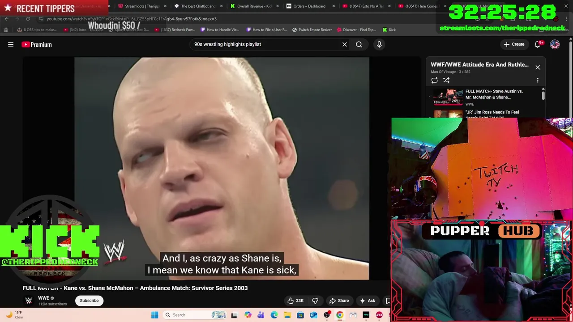Open OBS Studio taskbar icon
Image resolution: width=573 pixels, height=322 pixels.
327,315
